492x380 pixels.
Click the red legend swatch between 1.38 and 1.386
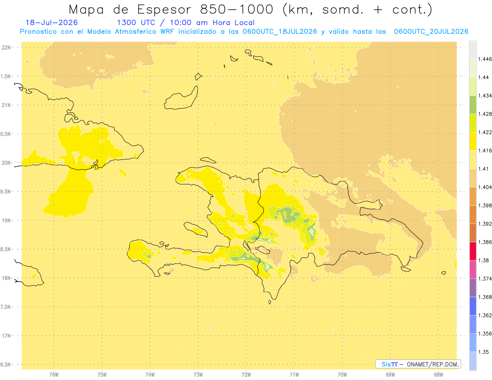click(473, 251)
